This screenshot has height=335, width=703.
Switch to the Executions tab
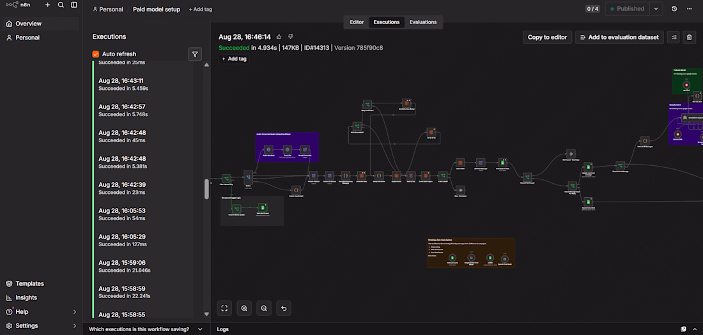[387, 22]
